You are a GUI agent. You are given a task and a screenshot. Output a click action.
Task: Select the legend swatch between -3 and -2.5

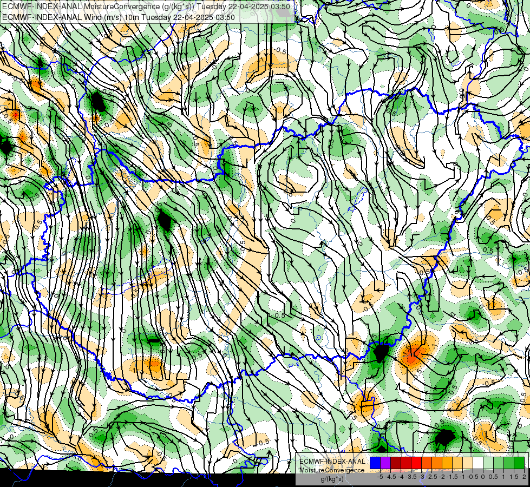click(427, 463)
